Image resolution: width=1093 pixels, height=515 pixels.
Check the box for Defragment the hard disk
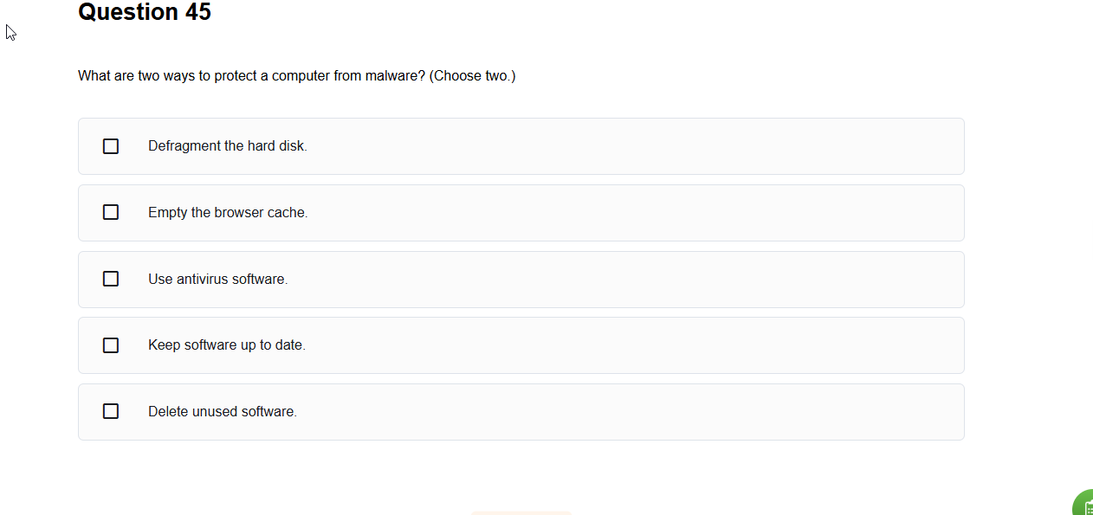111,146
